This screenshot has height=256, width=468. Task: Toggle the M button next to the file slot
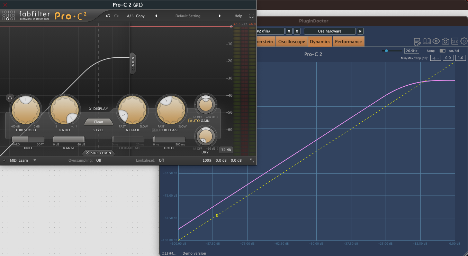(289, 31)
